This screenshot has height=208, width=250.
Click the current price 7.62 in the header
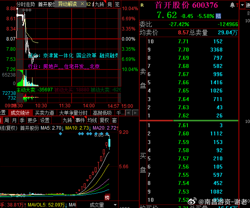[x=167, y=16]
